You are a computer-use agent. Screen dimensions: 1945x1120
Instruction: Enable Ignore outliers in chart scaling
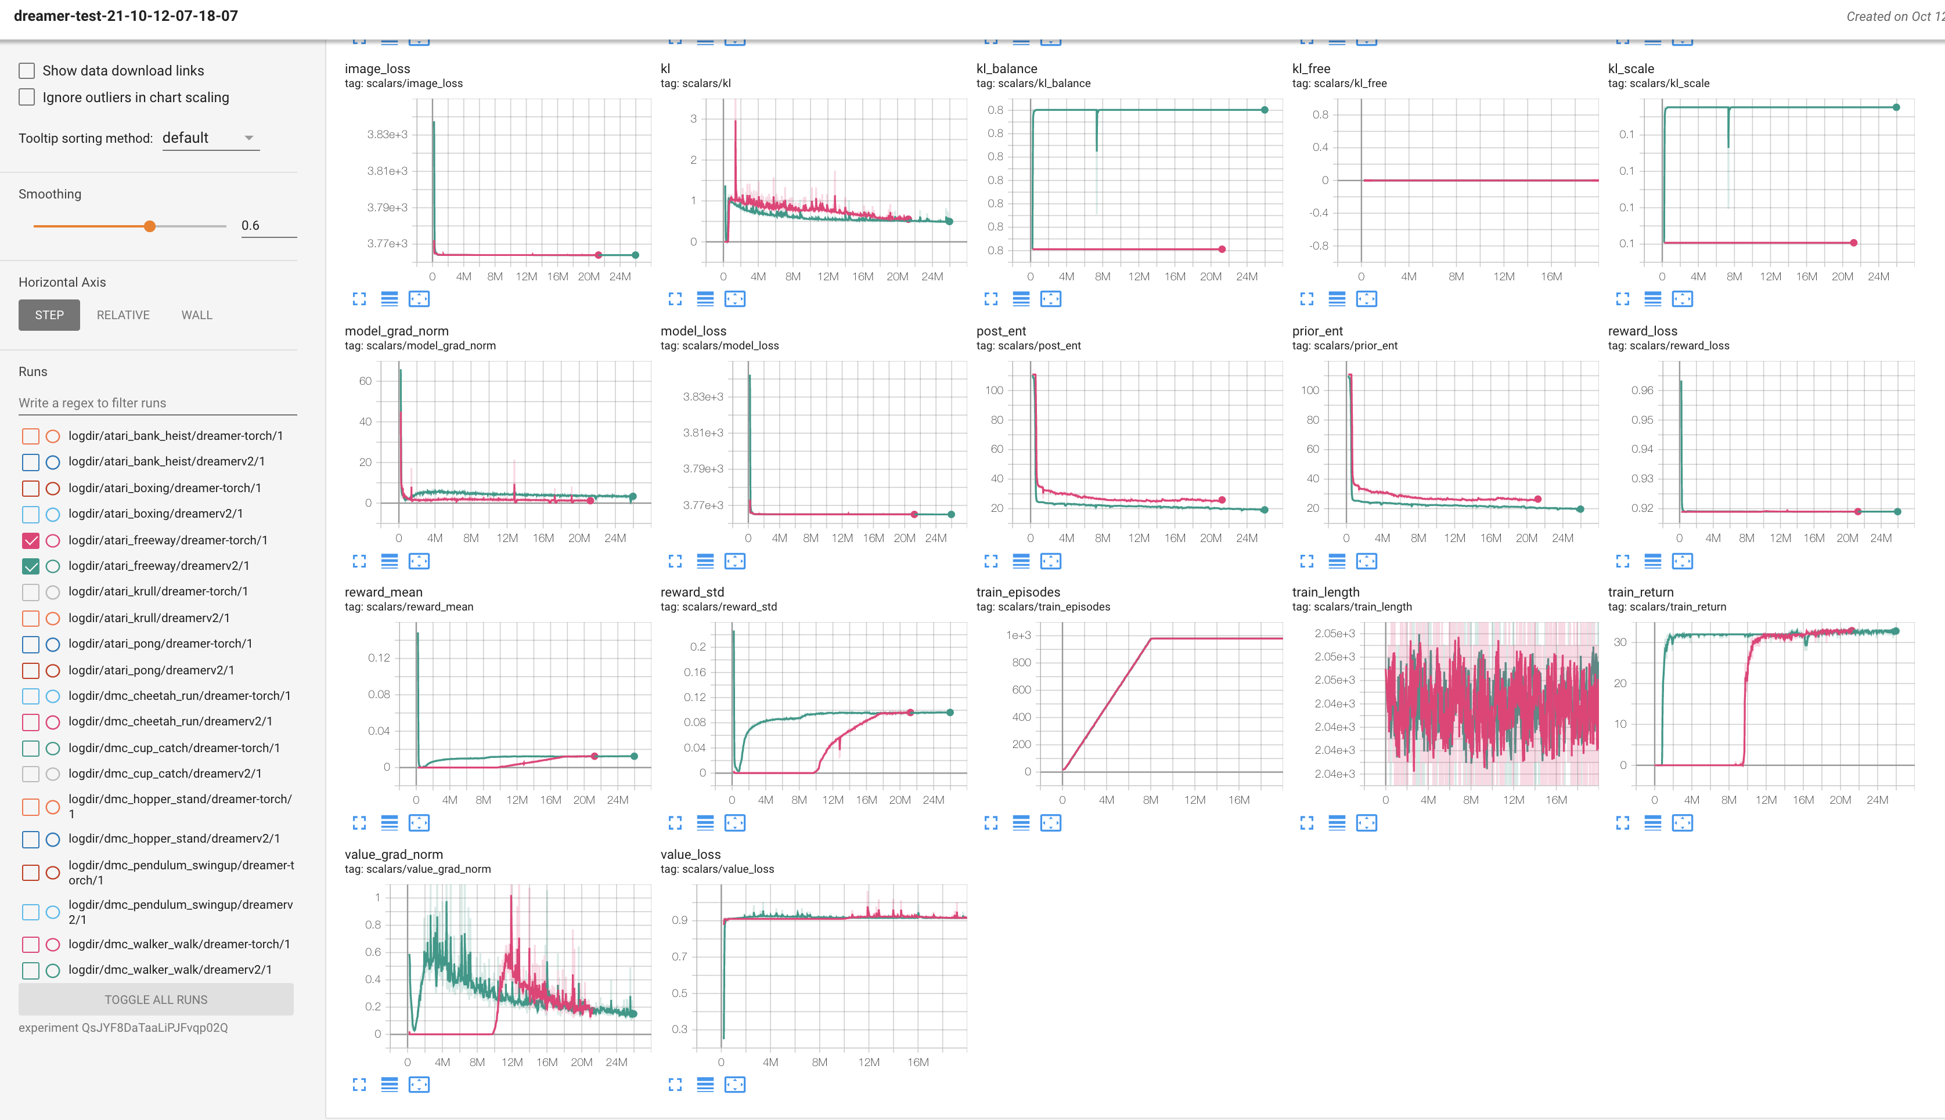27,97
